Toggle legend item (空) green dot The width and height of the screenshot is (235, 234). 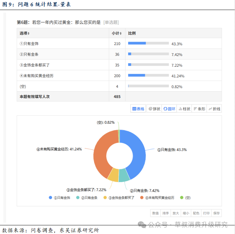point(182,197)
